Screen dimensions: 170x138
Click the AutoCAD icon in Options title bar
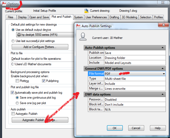[4, 3]
